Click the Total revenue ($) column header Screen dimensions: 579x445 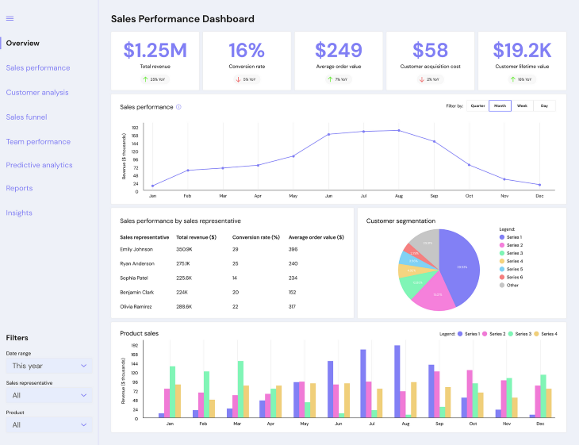(197, 237)
